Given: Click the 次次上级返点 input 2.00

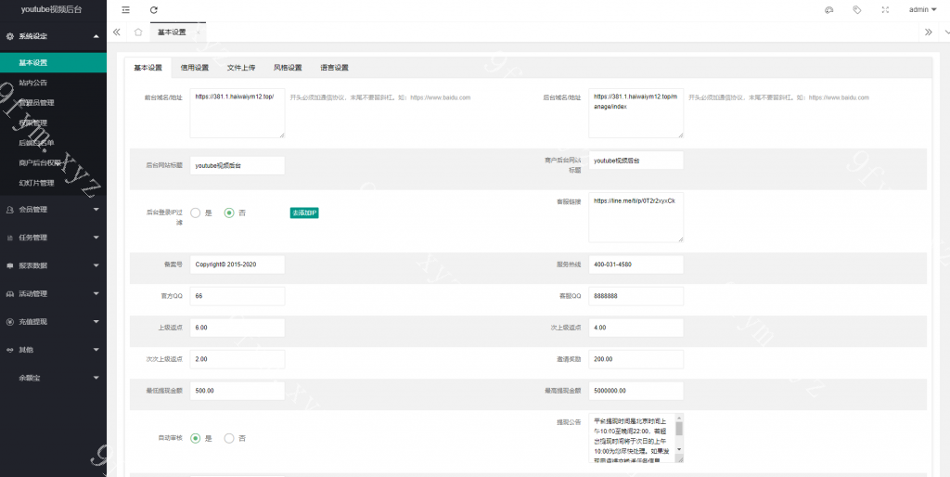Looking at the screenshot, I should [x=237, y=359].
